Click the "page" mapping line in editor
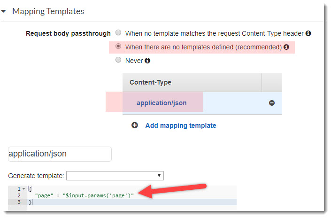The width and height of the screenshot is (331, 218). click(x=85, y=195)
